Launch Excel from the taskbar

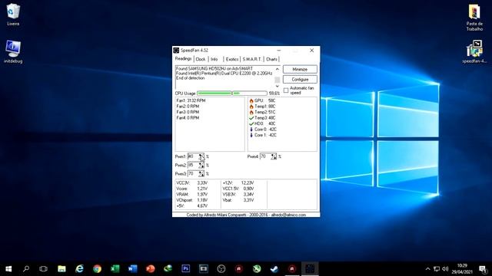115,269
